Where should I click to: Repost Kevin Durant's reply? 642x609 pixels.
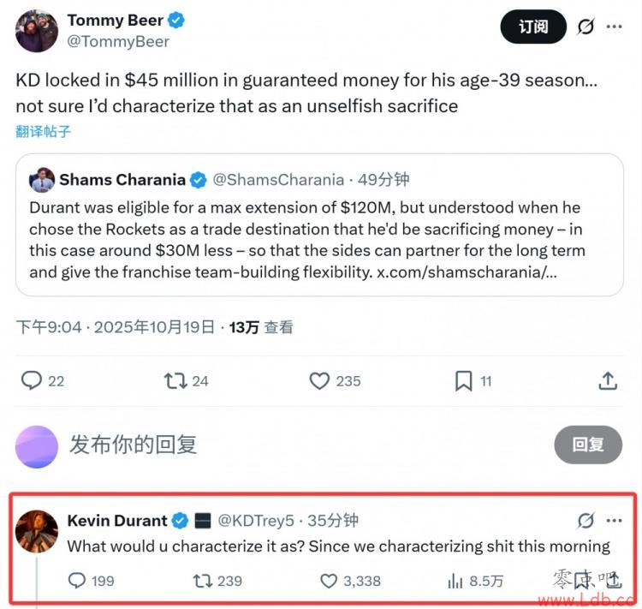tap(203, 581)
